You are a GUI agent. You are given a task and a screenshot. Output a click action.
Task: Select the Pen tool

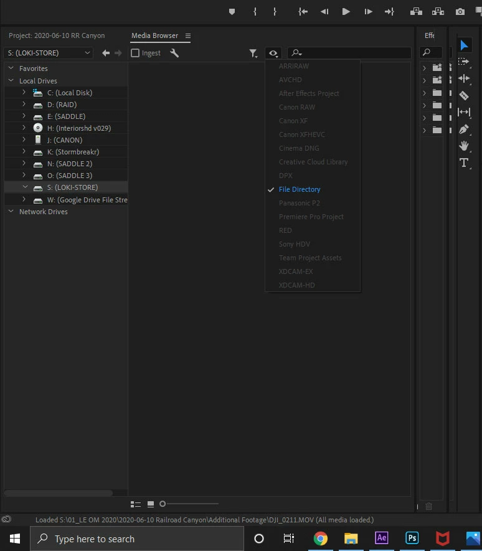tap(464, 129)
